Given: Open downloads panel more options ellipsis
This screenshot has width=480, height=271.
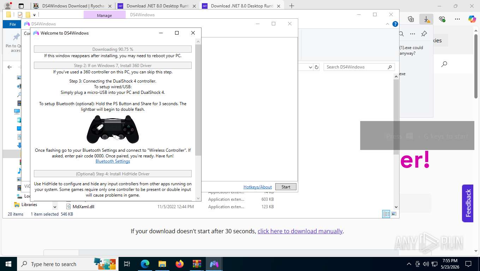Looking at the screenshot, I should [413, 34].
